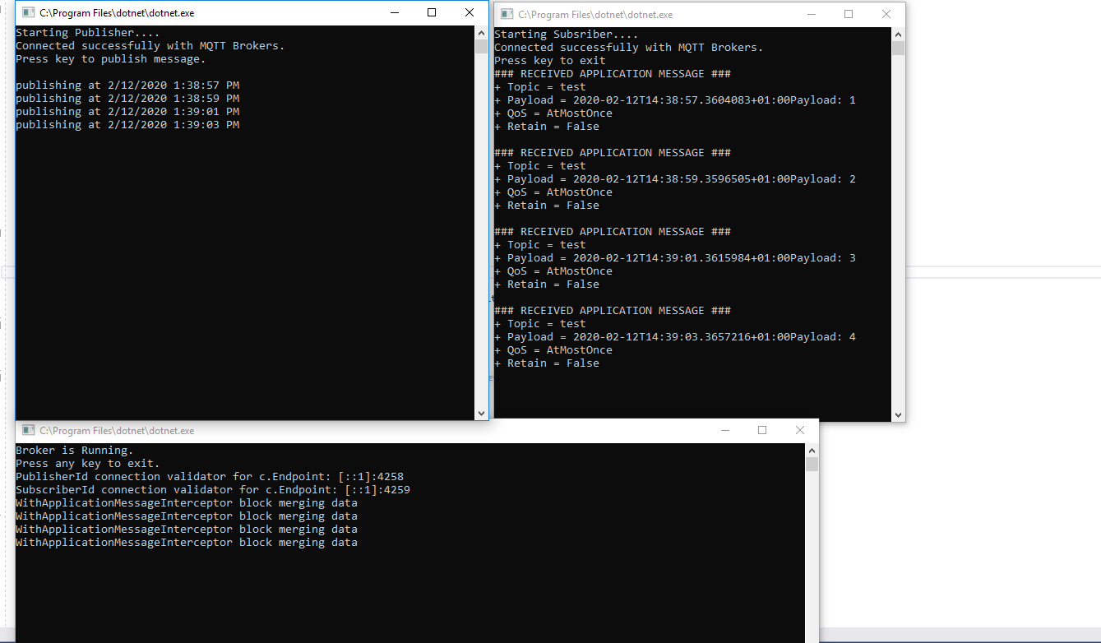Maximize the Broker console window

[762, 431]
